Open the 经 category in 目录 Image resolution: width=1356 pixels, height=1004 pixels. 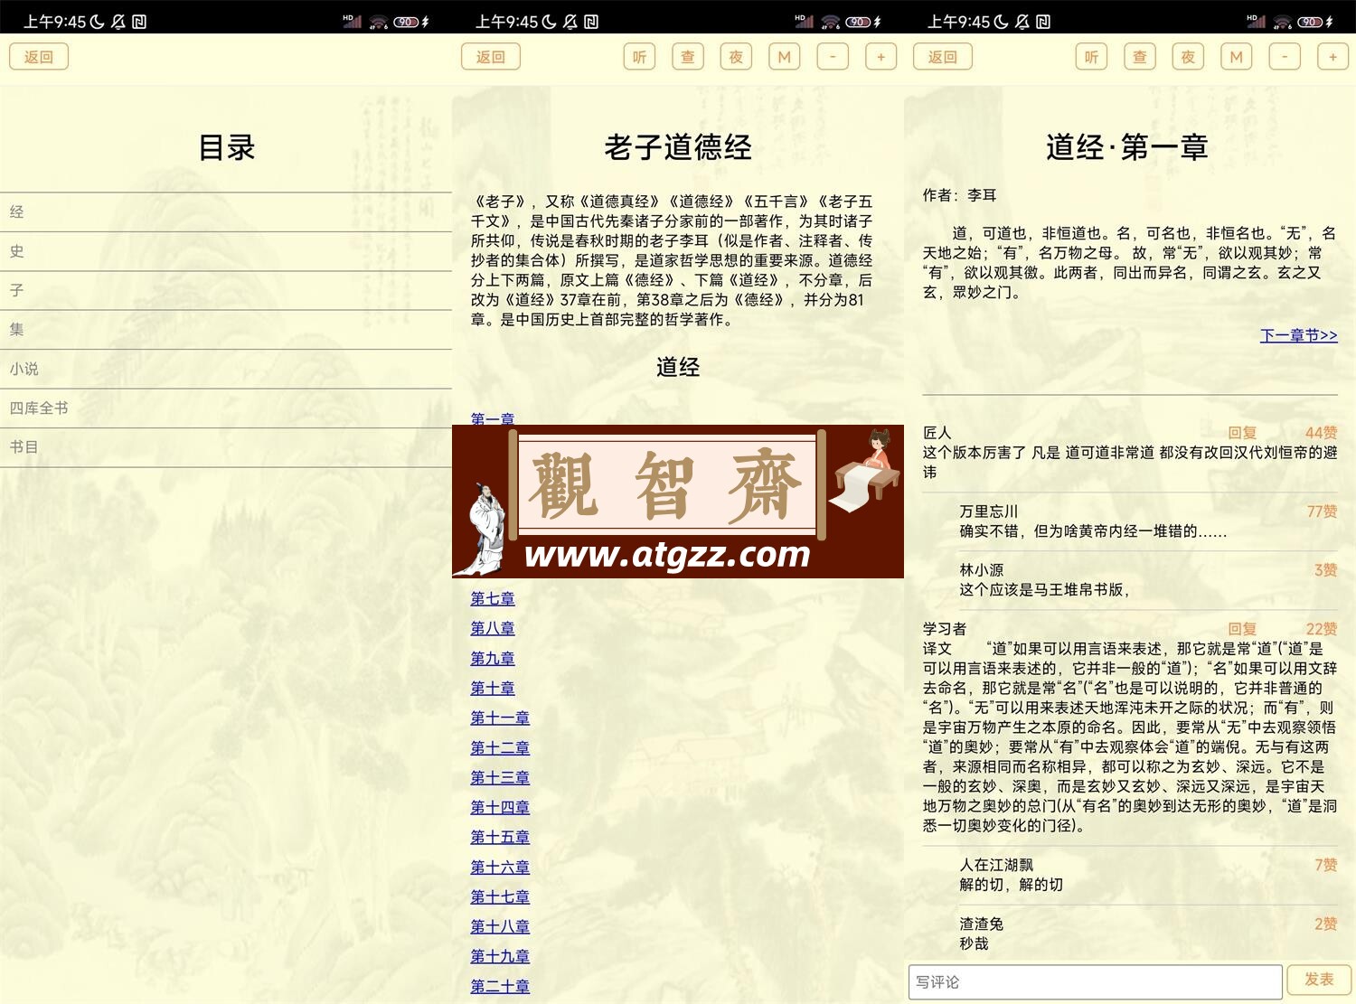pyautogui.click(x=226, y=212)
